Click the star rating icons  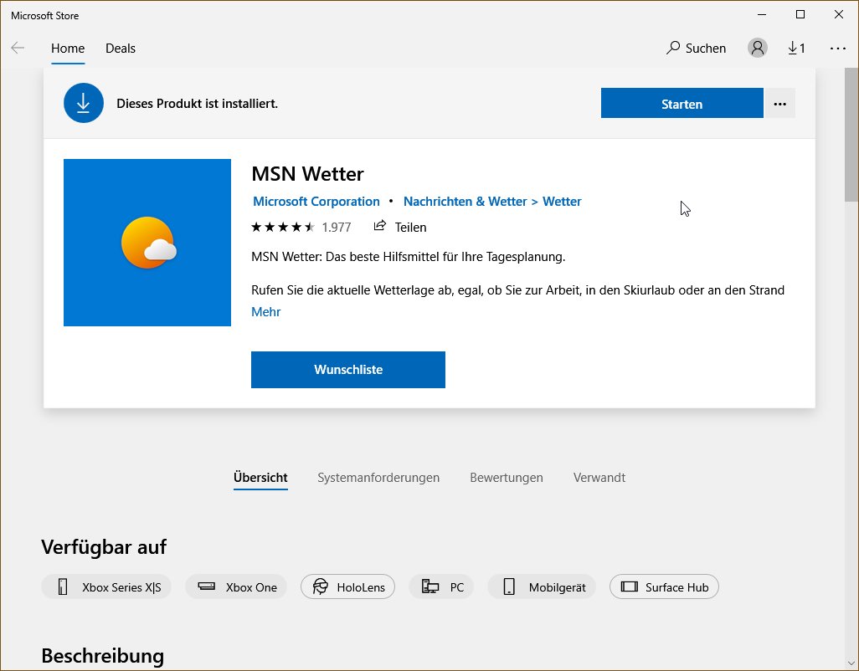(283, 227)
